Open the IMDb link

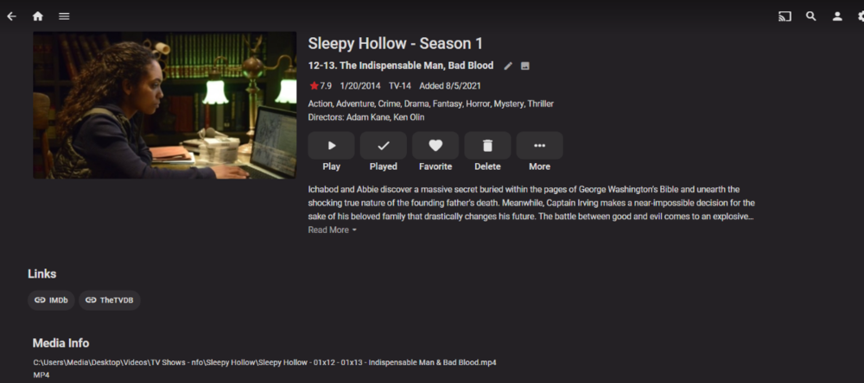[51, 300]
